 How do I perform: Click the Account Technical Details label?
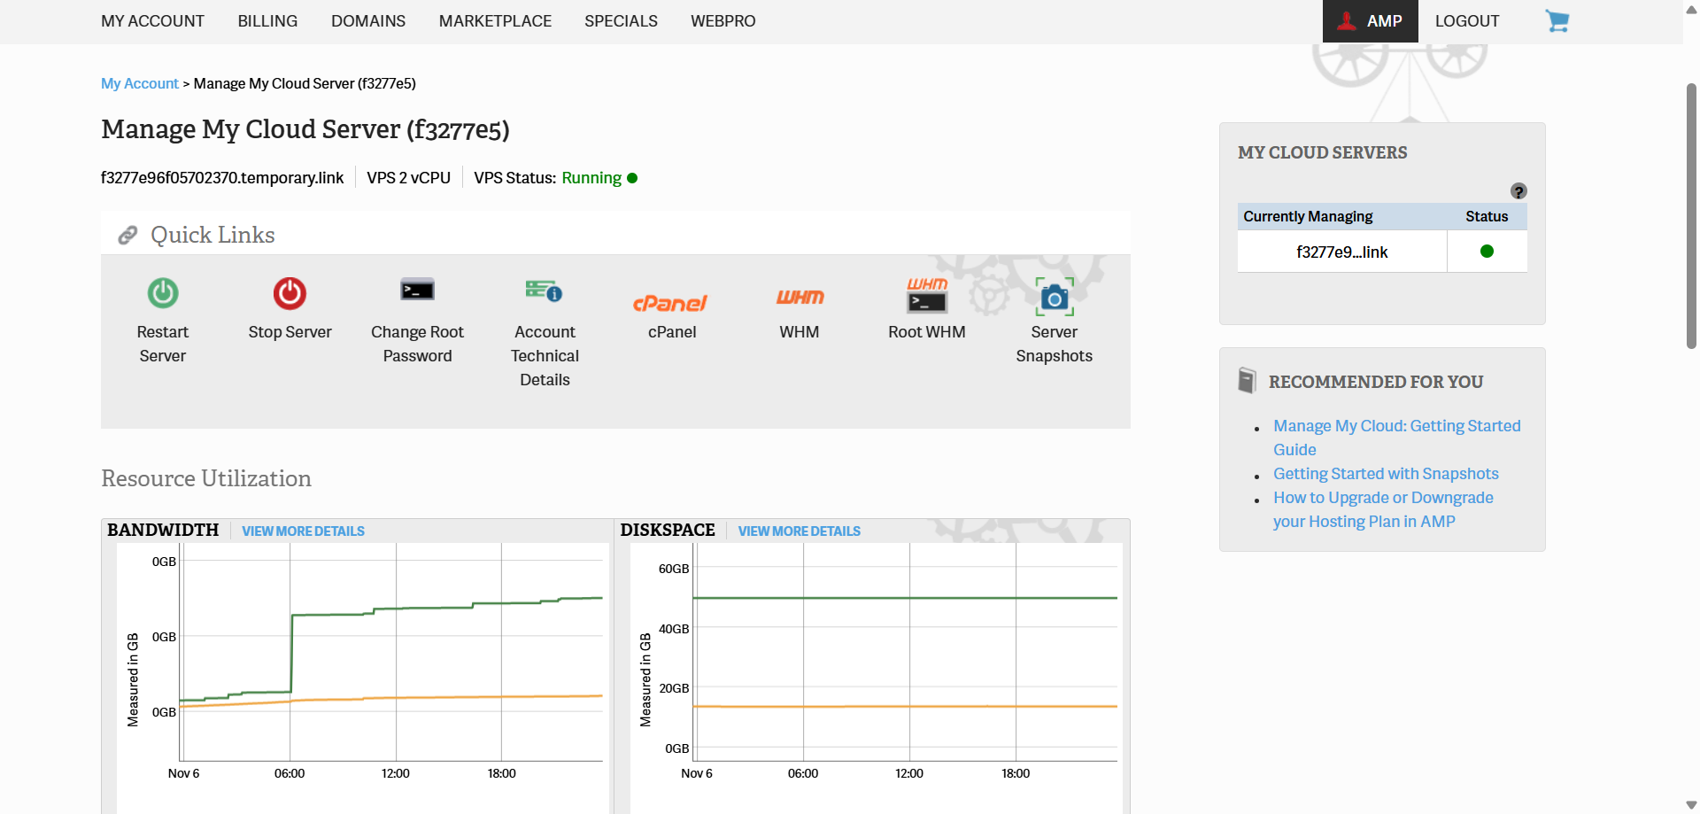[x=545, y=356]
